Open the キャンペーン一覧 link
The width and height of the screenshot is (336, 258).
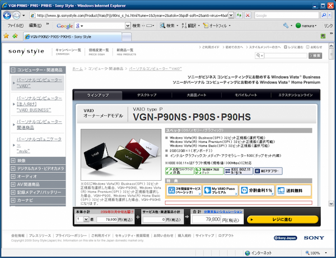[x=68, y=51]
